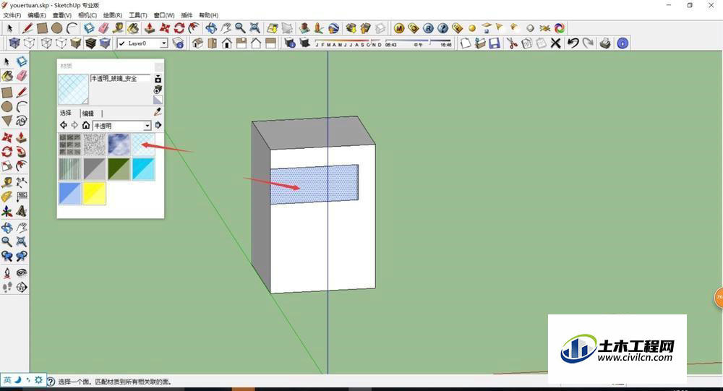Toggle X-ray face style
The height and width of the screenshot is (391, 723).
coord(14,43)
